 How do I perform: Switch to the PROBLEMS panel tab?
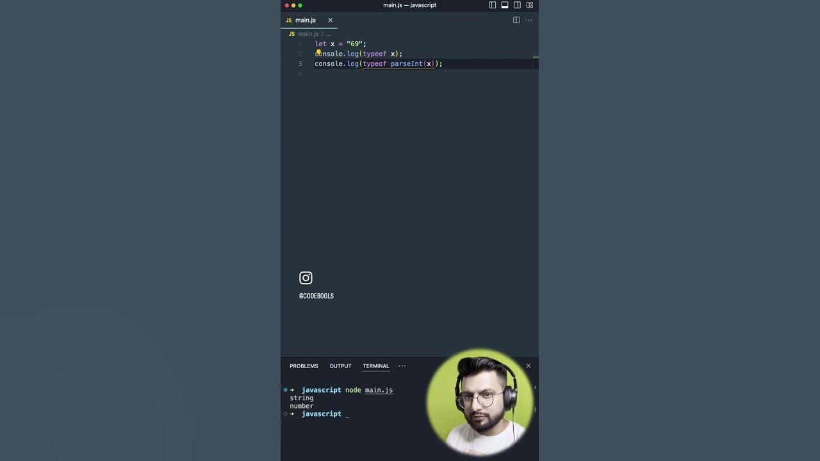point(304,366)
